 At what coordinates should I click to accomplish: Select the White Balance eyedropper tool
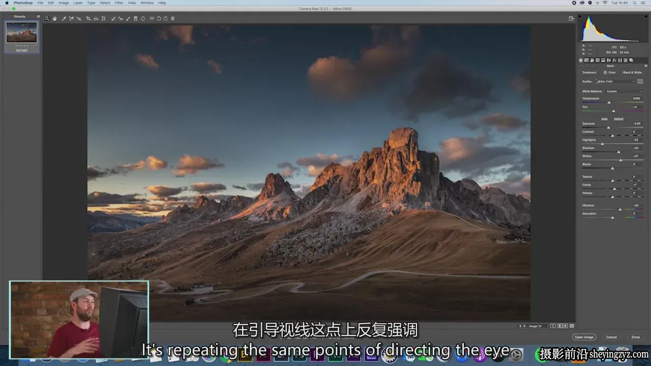coord(64,18)
